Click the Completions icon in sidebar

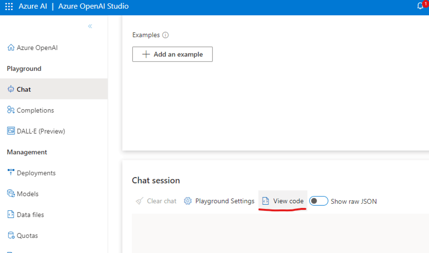coord(11,110)
